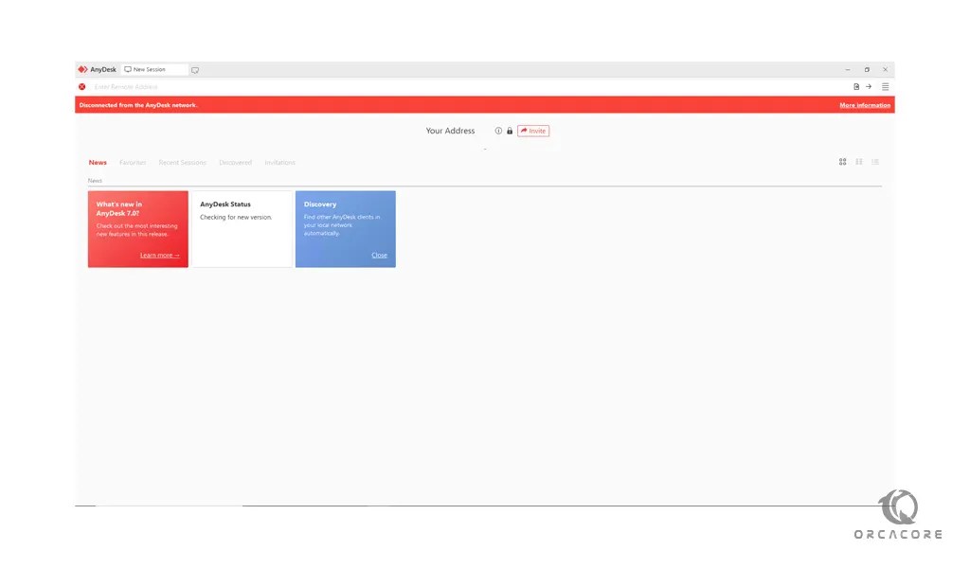This screenshot has height=568, width=970.
Task: Switch to list view layout
Action: pyautogui.click(x=875, y=162)
